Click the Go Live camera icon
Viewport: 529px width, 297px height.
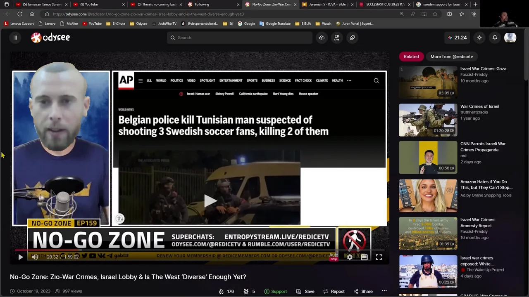coord(337,38)
